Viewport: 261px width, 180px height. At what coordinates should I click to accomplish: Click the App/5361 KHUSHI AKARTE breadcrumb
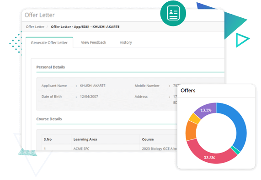pyautogui.click(x=85, y=27)
